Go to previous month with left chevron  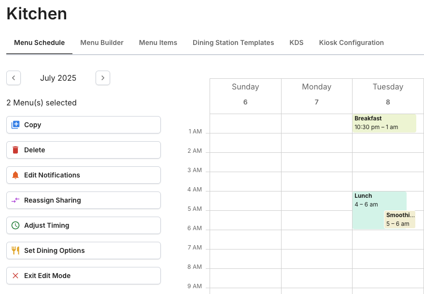tap(14, 78)
